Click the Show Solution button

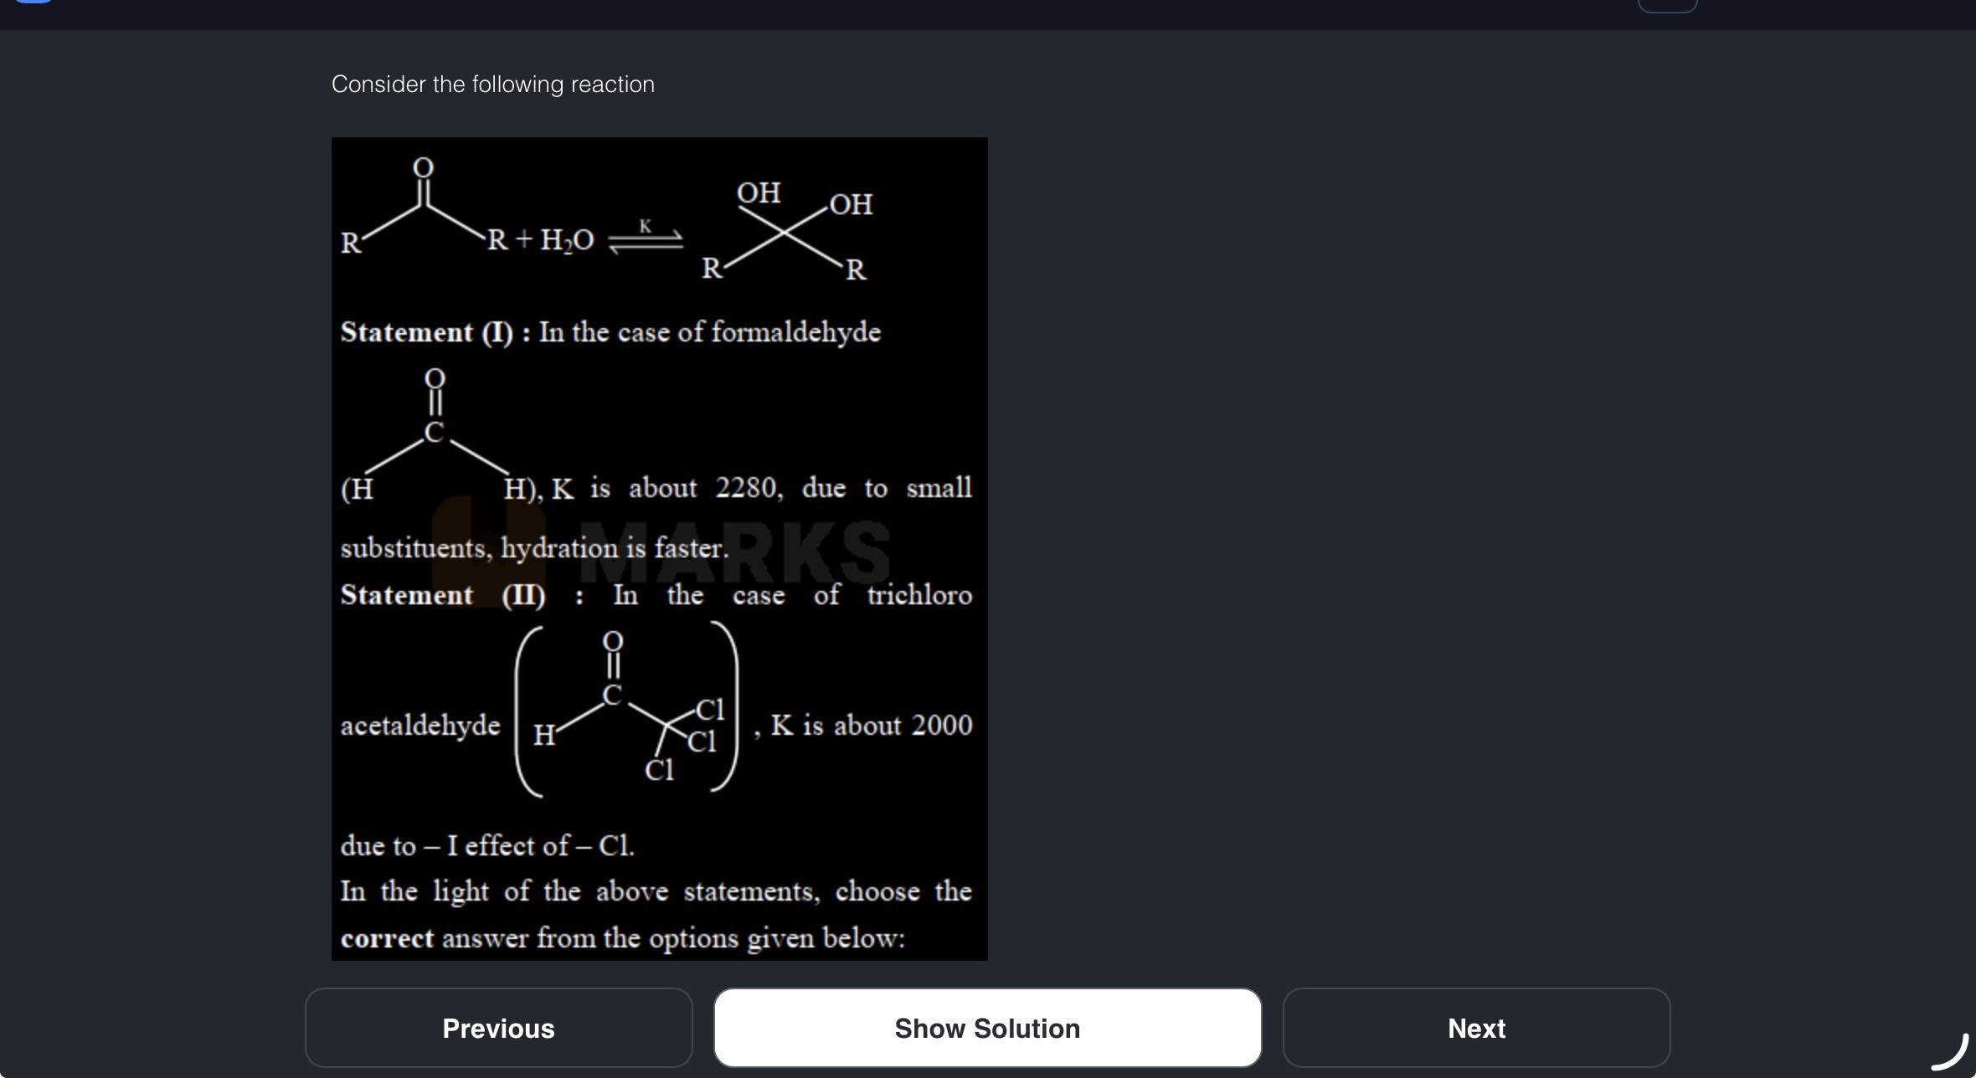point(987,1028)
